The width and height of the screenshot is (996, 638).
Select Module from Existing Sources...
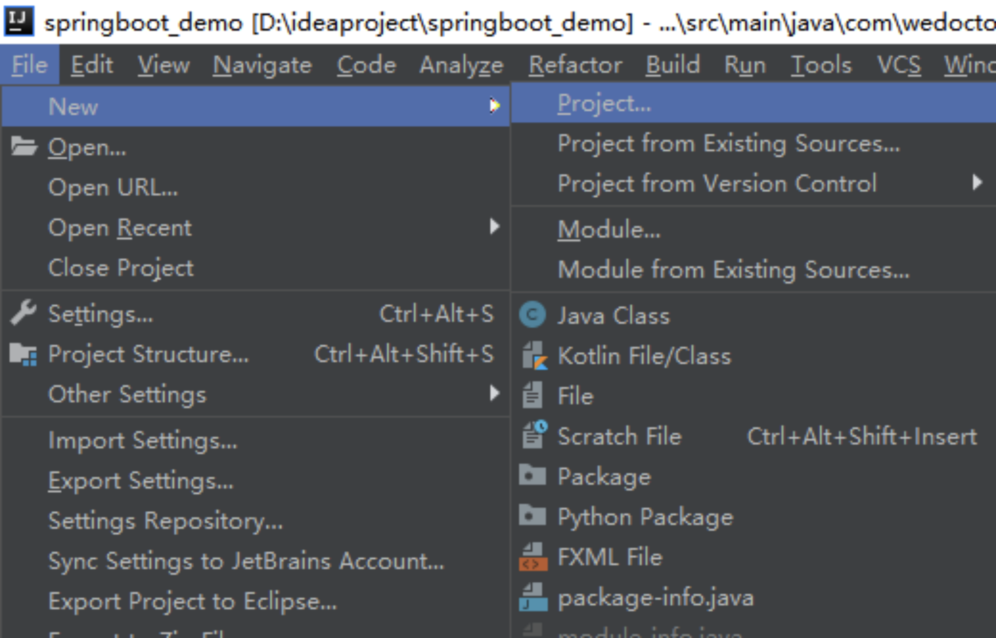pyautogui.click(x=733, y=269)
